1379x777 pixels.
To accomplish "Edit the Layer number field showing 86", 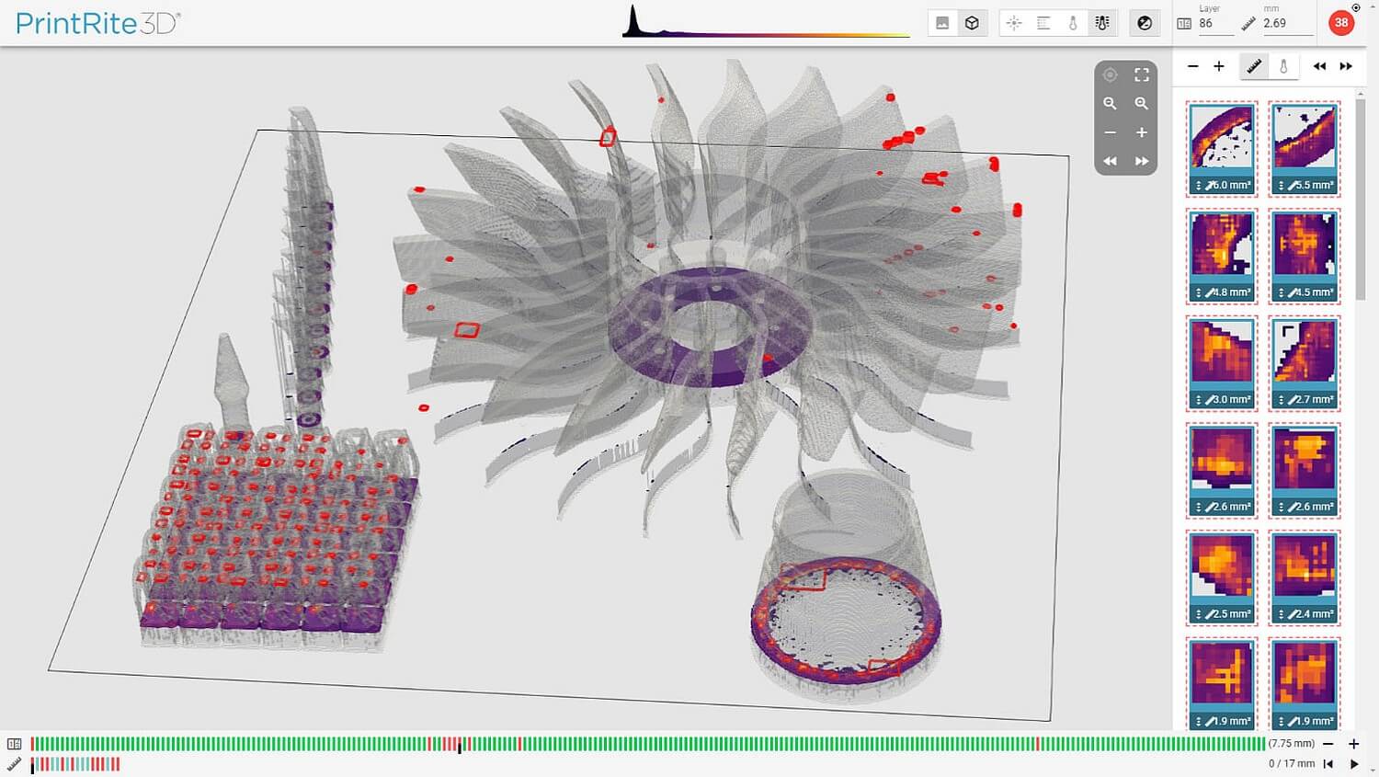I will [x=1214, y=24].
